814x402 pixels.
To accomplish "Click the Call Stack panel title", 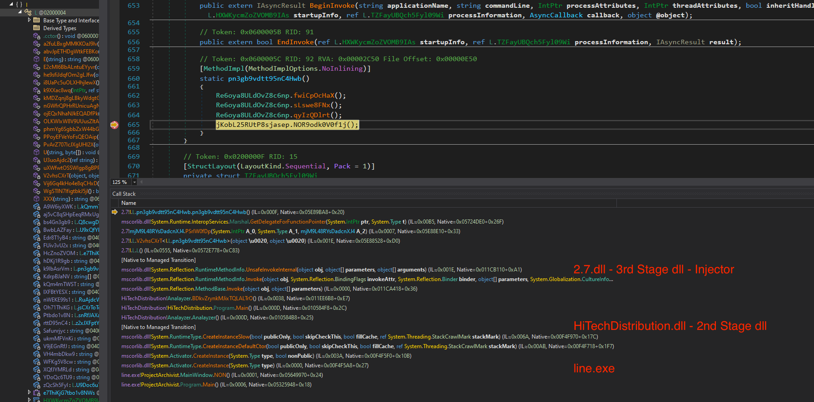I will (124, 194).
